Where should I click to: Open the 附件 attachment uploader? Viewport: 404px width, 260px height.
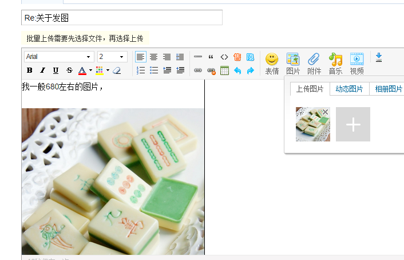314,64
